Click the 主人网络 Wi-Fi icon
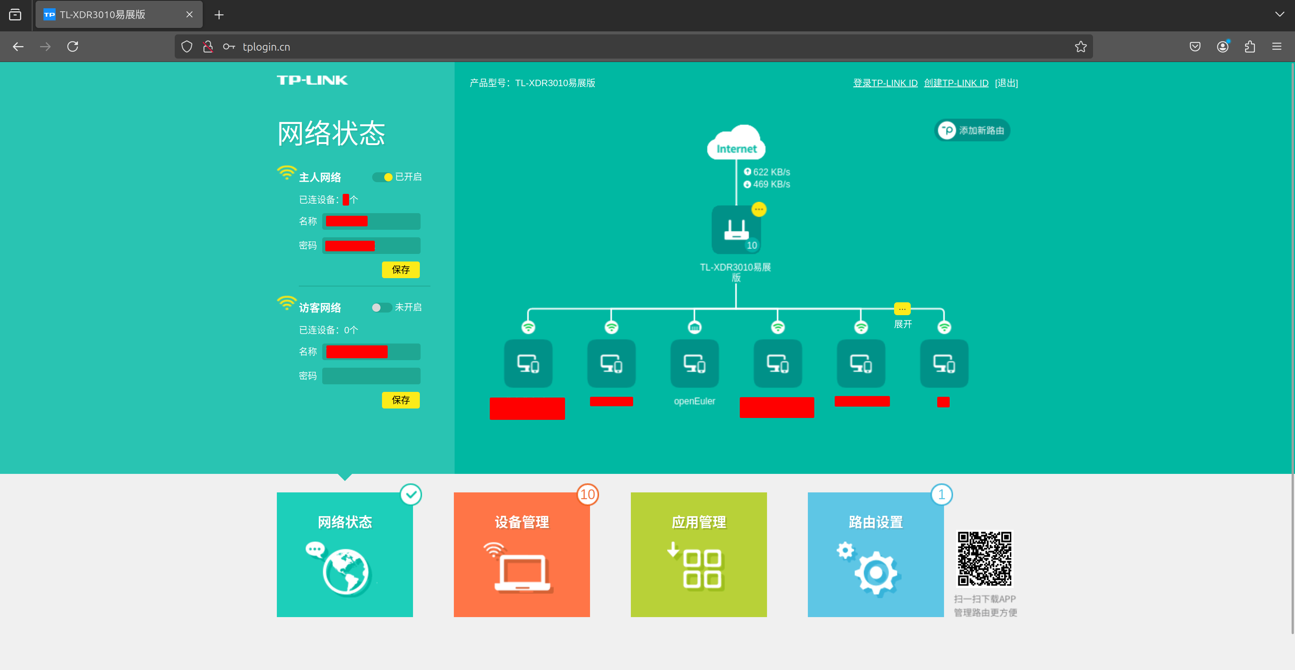Viewport: 1295px width, 670px height. click(x=287, y=173)
